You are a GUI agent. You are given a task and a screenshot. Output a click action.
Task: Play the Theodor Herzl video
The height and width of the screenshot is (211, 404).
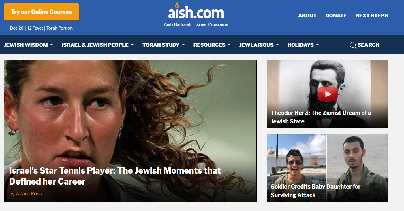(x=328, y=94)
